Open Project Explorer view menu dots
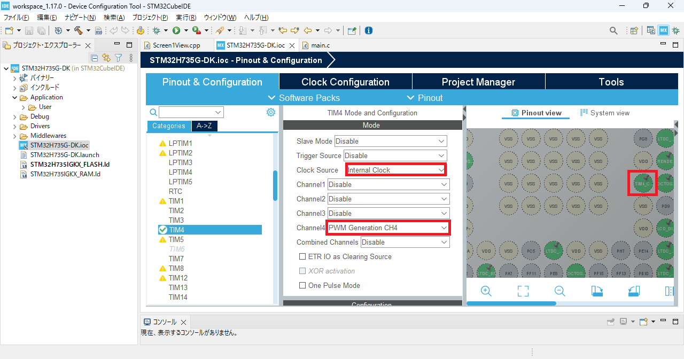Image resolution: width=684 pixels, height=359 pixels. pyautogui.click(x=131, y=58)
